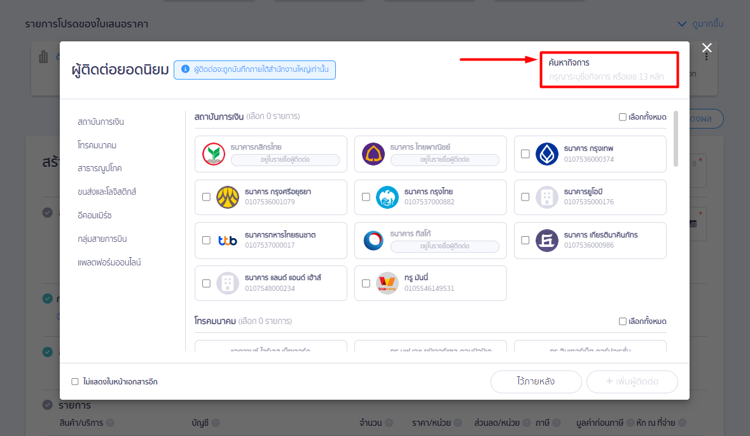Click the Bangkok Bank blue logo
This screenshot has height=436, width=750.
coord(546,154)
